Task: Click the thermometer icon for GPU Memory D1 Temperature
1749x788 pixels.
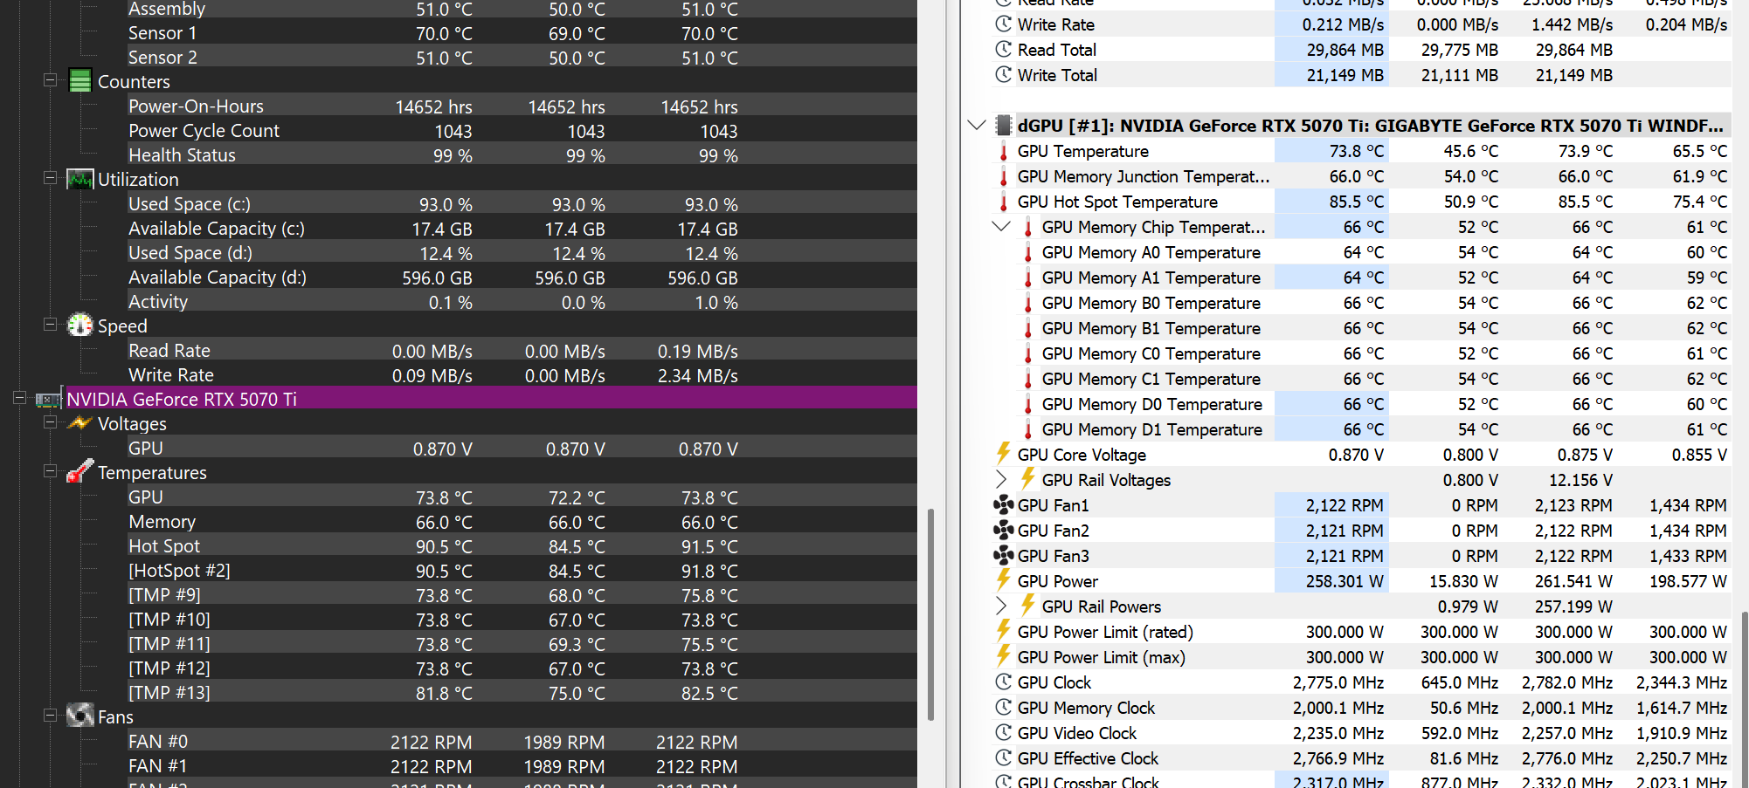Action: (1028, 429)
